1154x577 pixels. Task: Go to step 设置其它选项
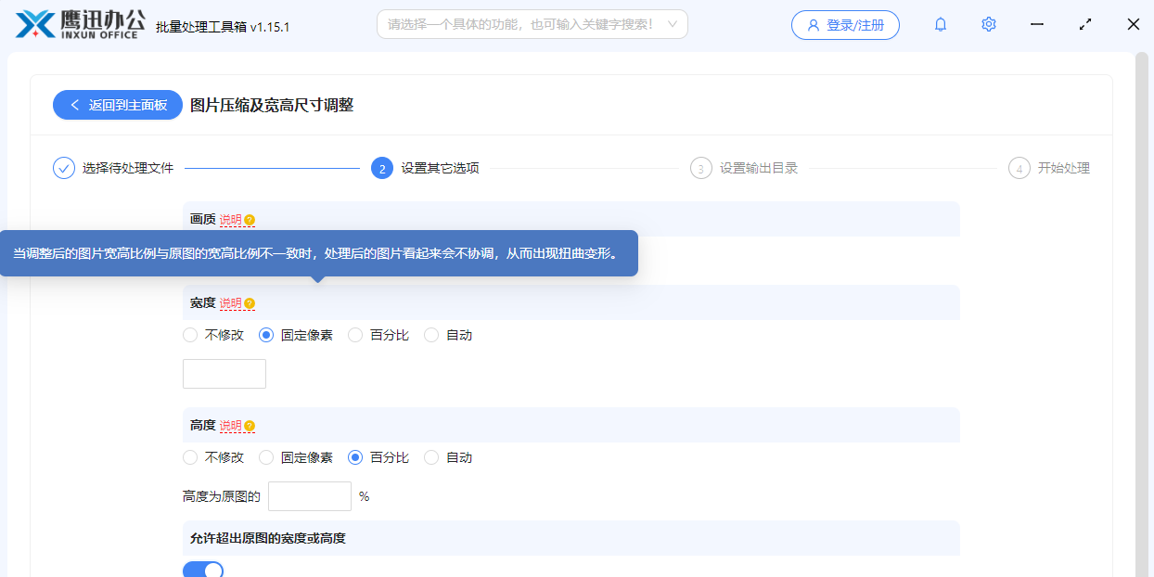(x=440, y=168)
